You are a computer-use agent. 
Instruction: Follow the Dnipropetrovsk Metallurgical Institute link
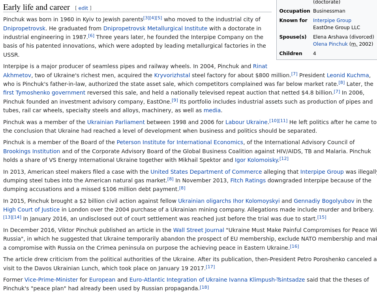[x=155, y=28]
